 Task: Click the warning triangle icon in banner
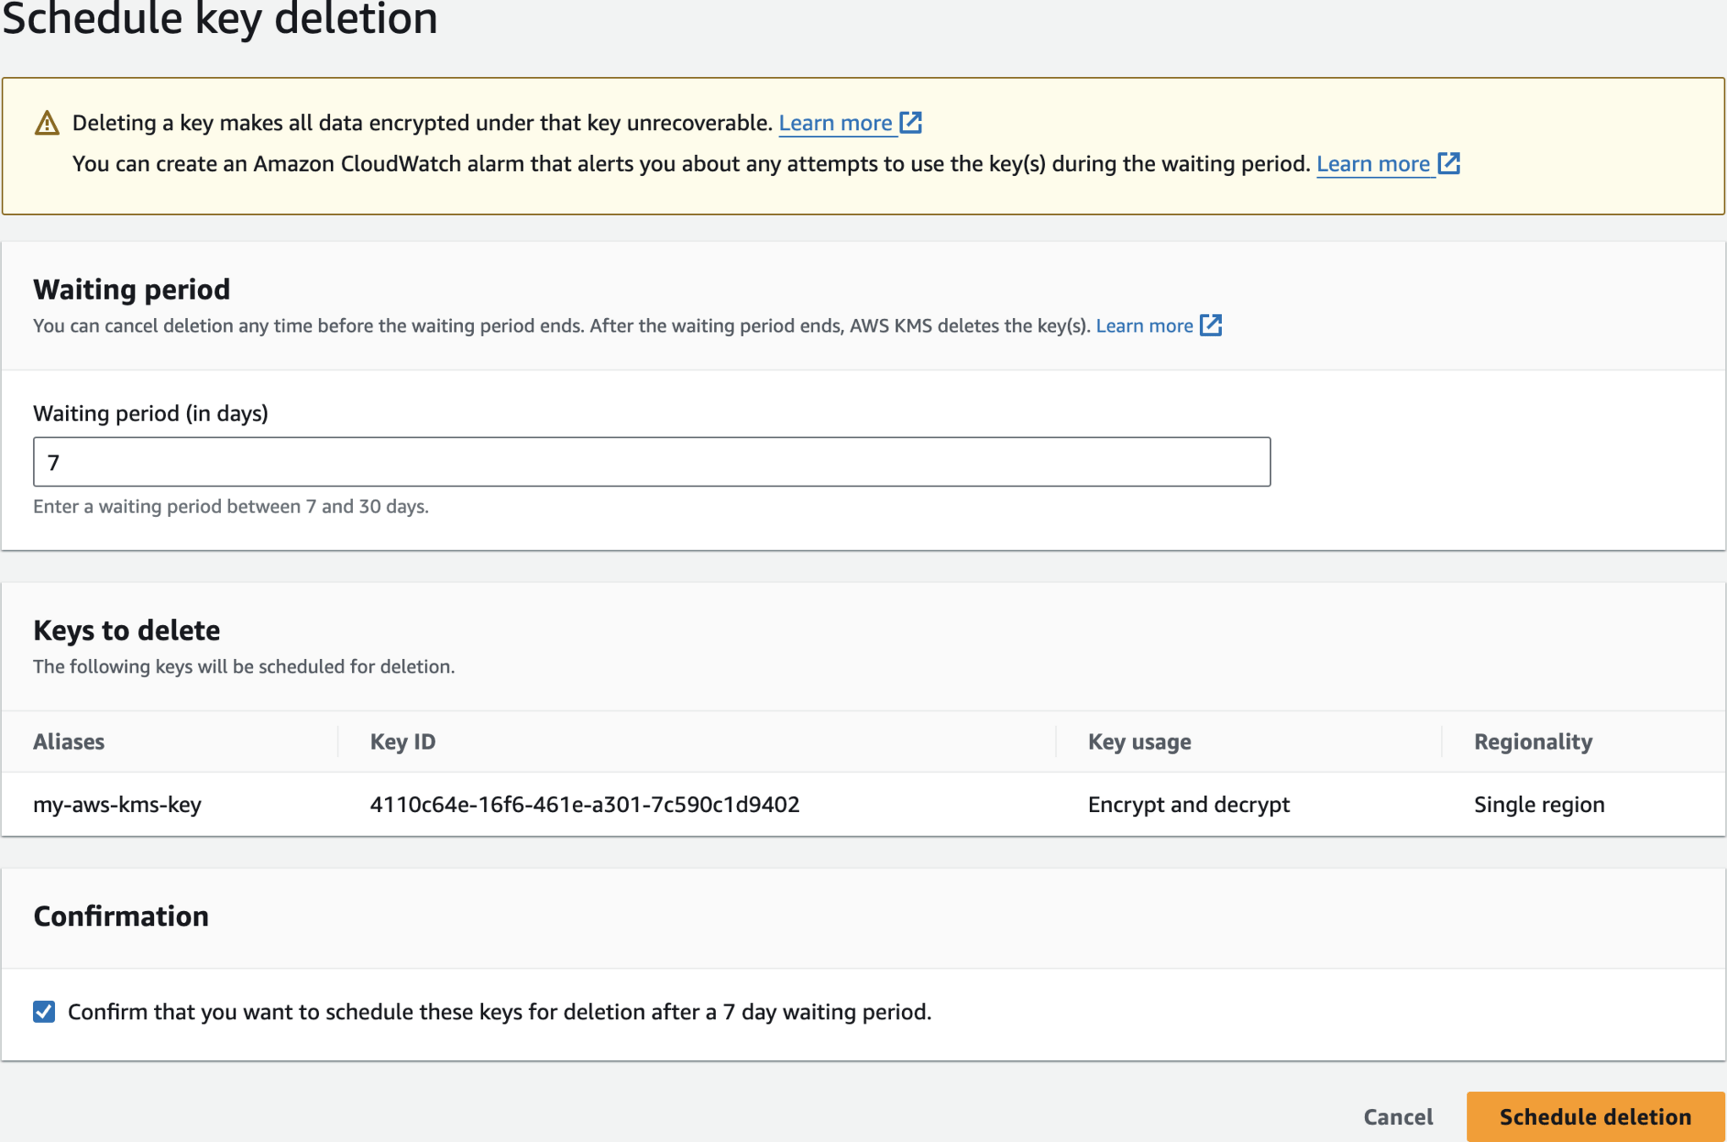47,124
